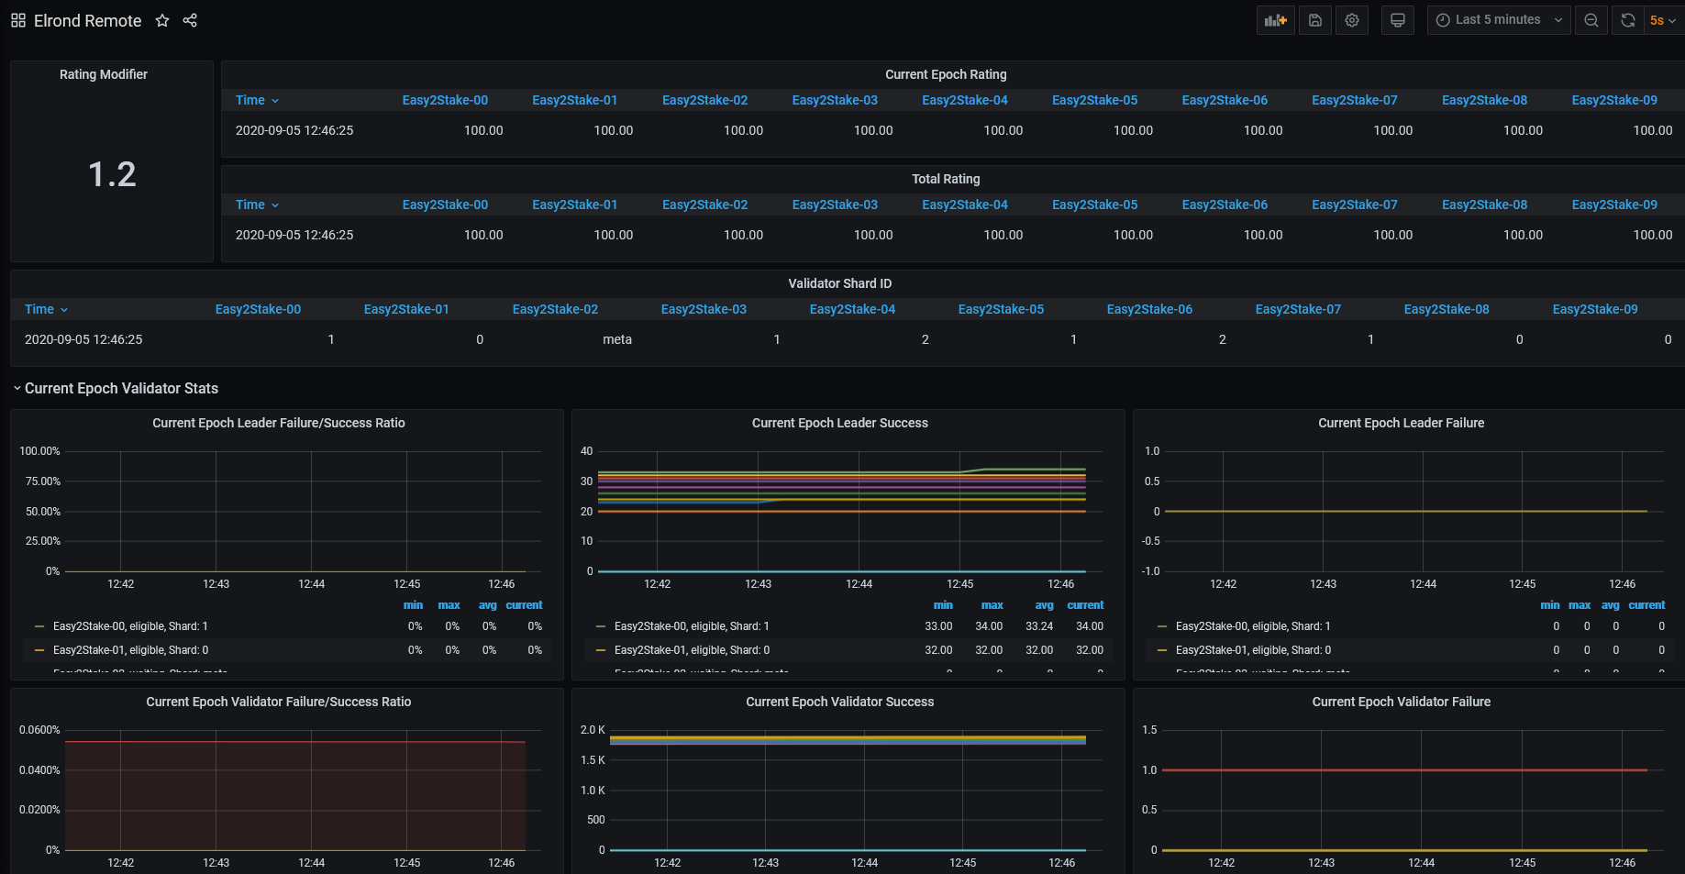Change Easy2Stake-00 color in Leader Failure legend

[x=1162, y=626]
